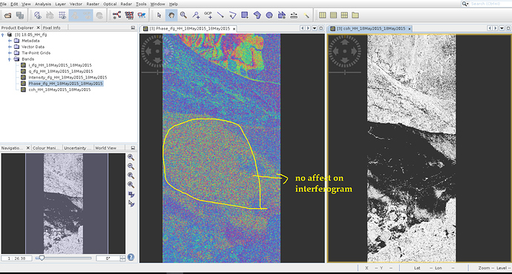This screenshot has height=274, width=512.
Task: Select the draw line tool
Action: click(x=220, y=16)
